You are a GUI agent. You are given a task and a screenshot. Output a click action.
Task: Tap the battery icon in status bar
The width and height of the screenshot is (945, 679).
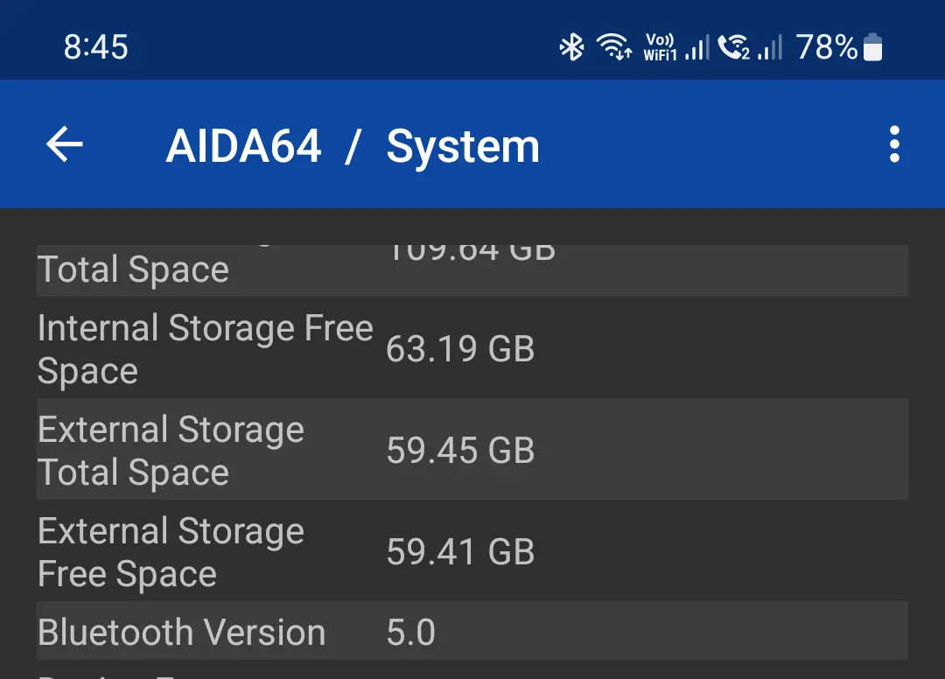pyautogui.click(x=872, y=47)
